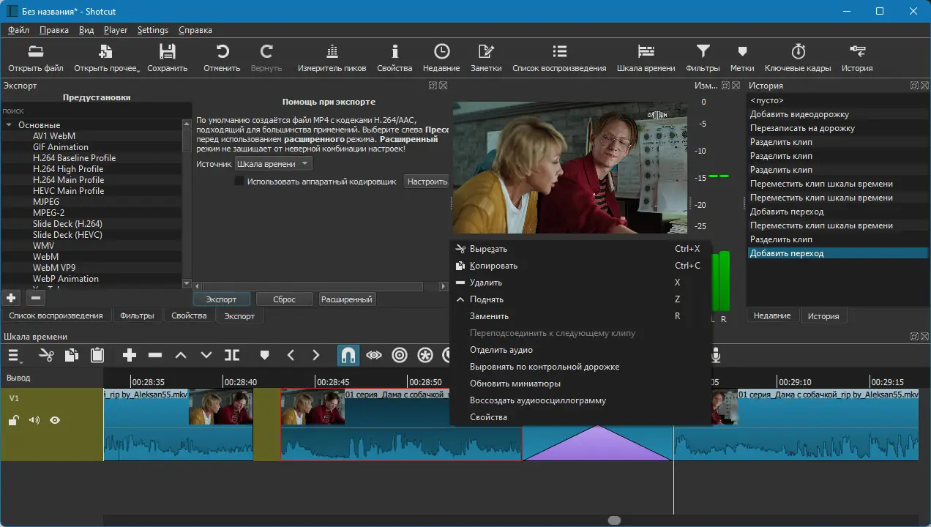
Task: Switch to the Фильтры tab below export panel
Action: tap(137, 316)
